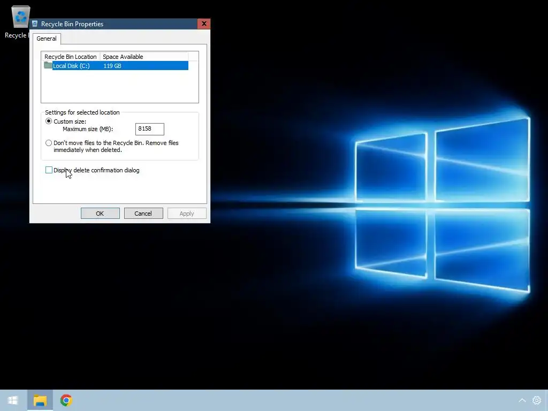Viewport: 548px width, 411px height.
Task: Click the Recycle Bin Properties title text
Action: pos(72,24)
